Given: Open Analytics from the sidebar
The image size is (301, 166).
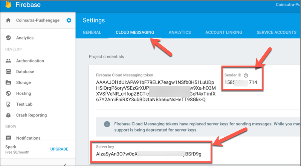Looking at the screenshot, I should coord(25,38).
